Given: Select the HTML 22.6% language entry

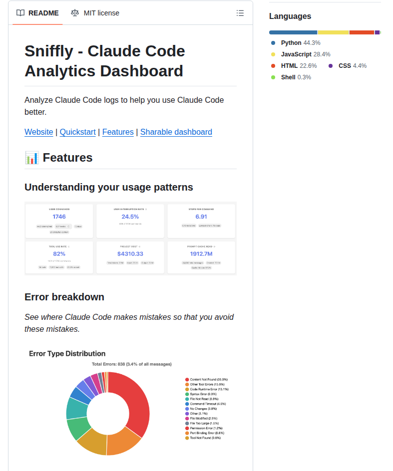Looking at the screenshot, I should (294, 66).
